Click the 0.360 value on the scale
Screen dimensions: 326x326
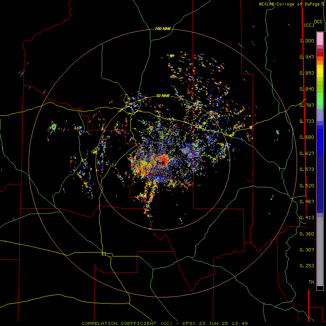[x=307, y=234]
